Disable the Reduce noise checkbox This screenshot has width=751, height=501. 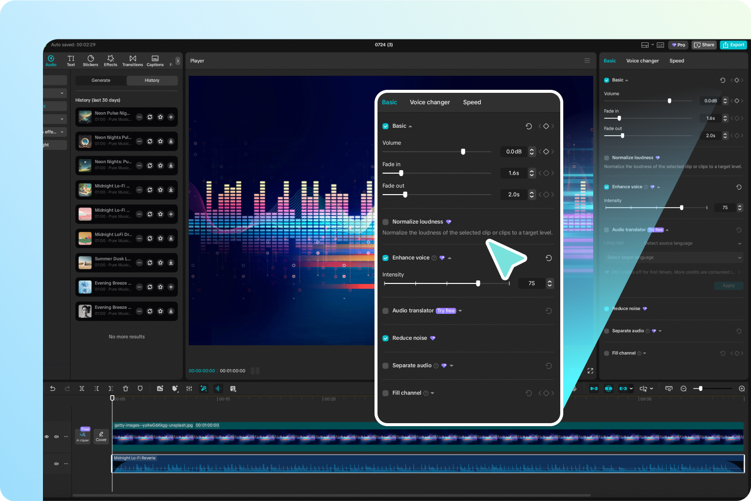(385, 338)
